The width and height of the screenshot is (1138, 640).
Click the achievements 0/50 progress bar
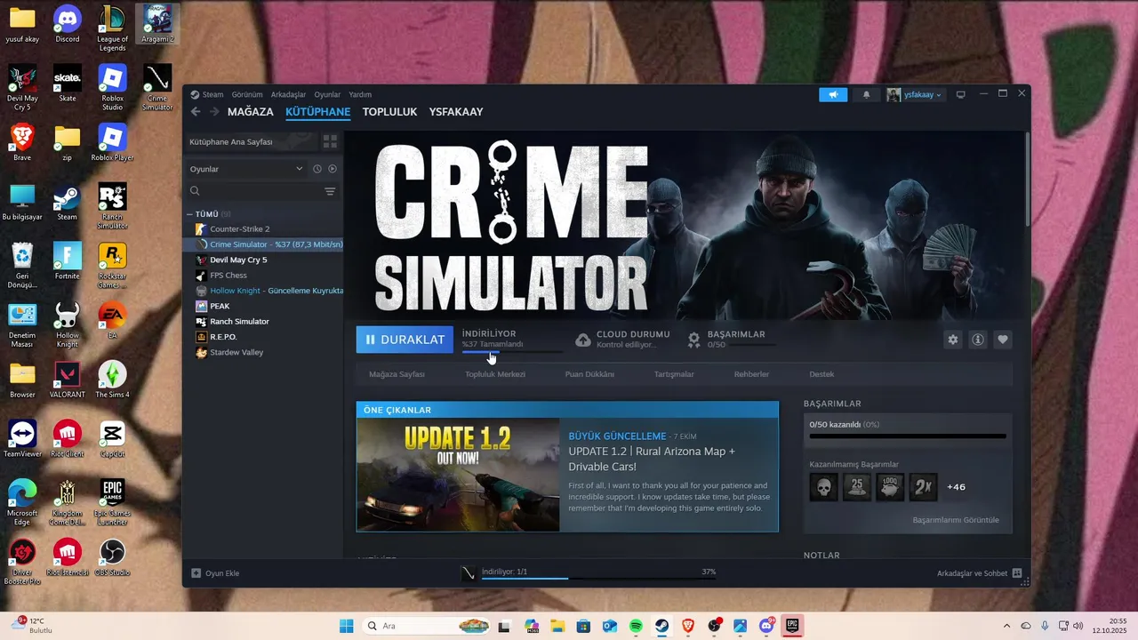click(908, 436)
